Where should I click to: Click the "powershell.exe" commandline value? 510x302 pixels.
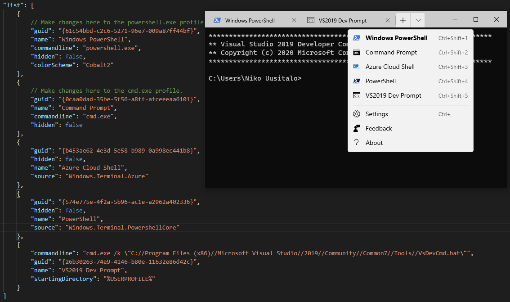(110, 48)
